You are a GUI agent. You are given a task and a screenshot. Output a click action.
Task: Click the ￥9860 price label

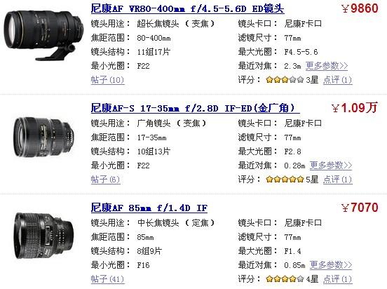point(360,8)
